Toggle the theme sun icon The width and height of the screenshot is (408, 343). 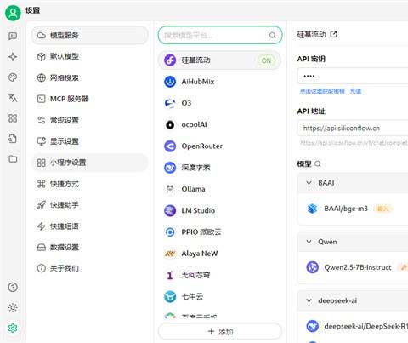[13, 307]
